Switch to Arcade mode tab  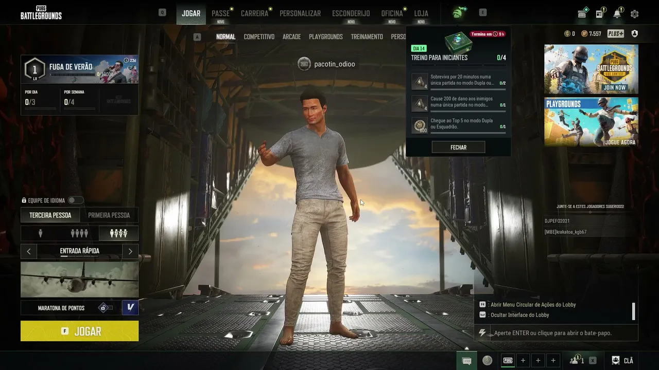tap(291, 37)
